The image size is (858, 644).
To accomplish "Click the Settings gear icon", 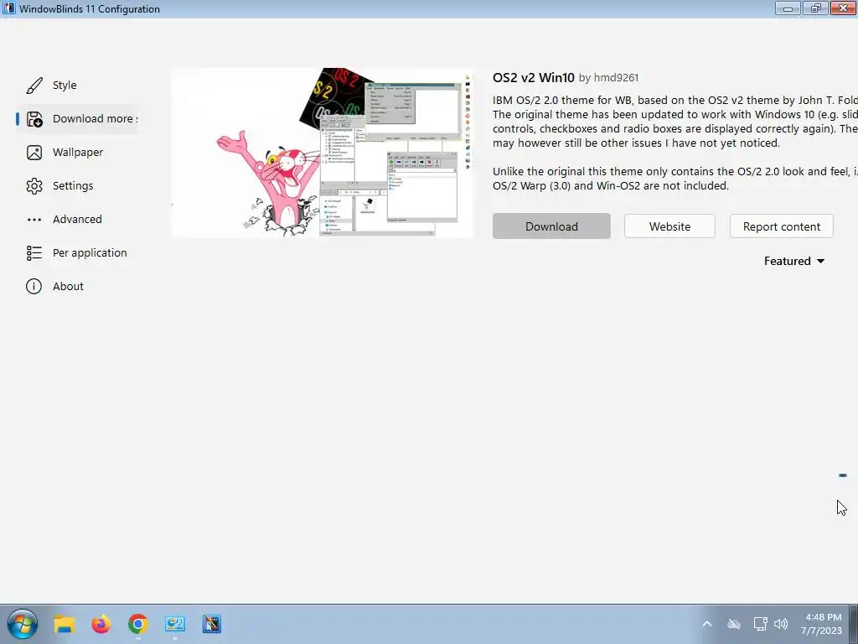I will (x=34, y=186).
